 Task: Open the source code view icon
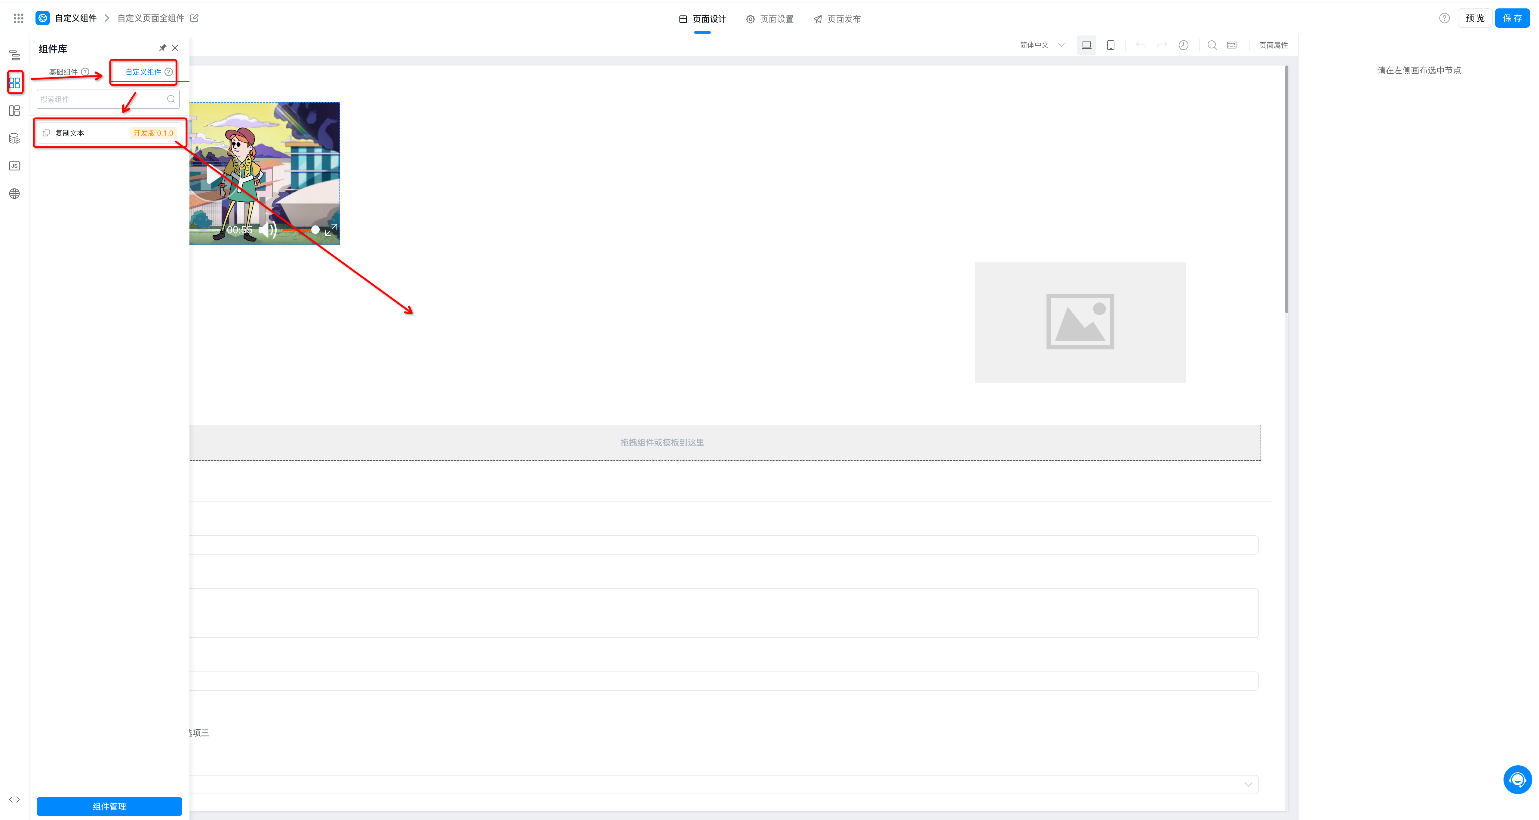14,800
